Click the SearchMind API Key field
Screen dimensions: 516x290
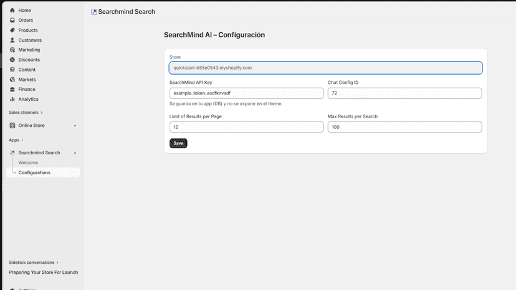click(247, 93)
